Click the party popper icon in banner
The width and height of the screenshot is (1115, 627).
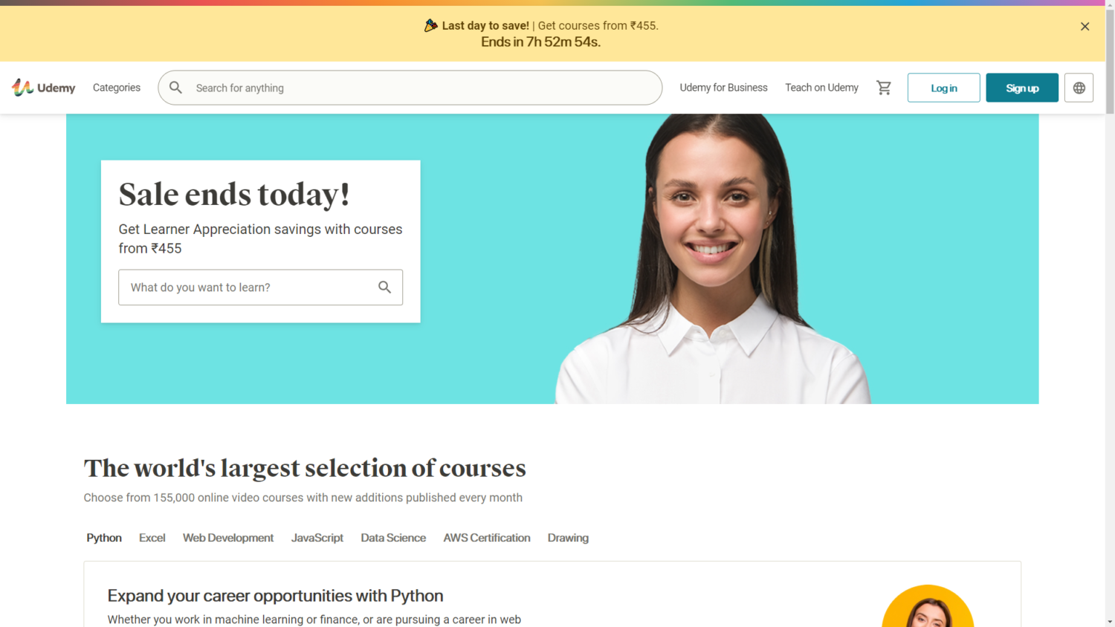click(430, 25)
